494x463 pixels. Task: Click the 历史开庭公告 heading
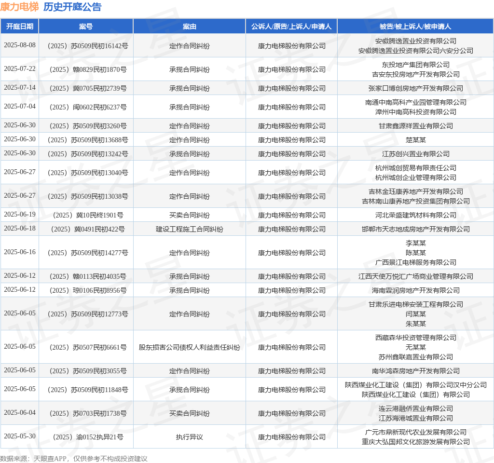tap(72, 7)
